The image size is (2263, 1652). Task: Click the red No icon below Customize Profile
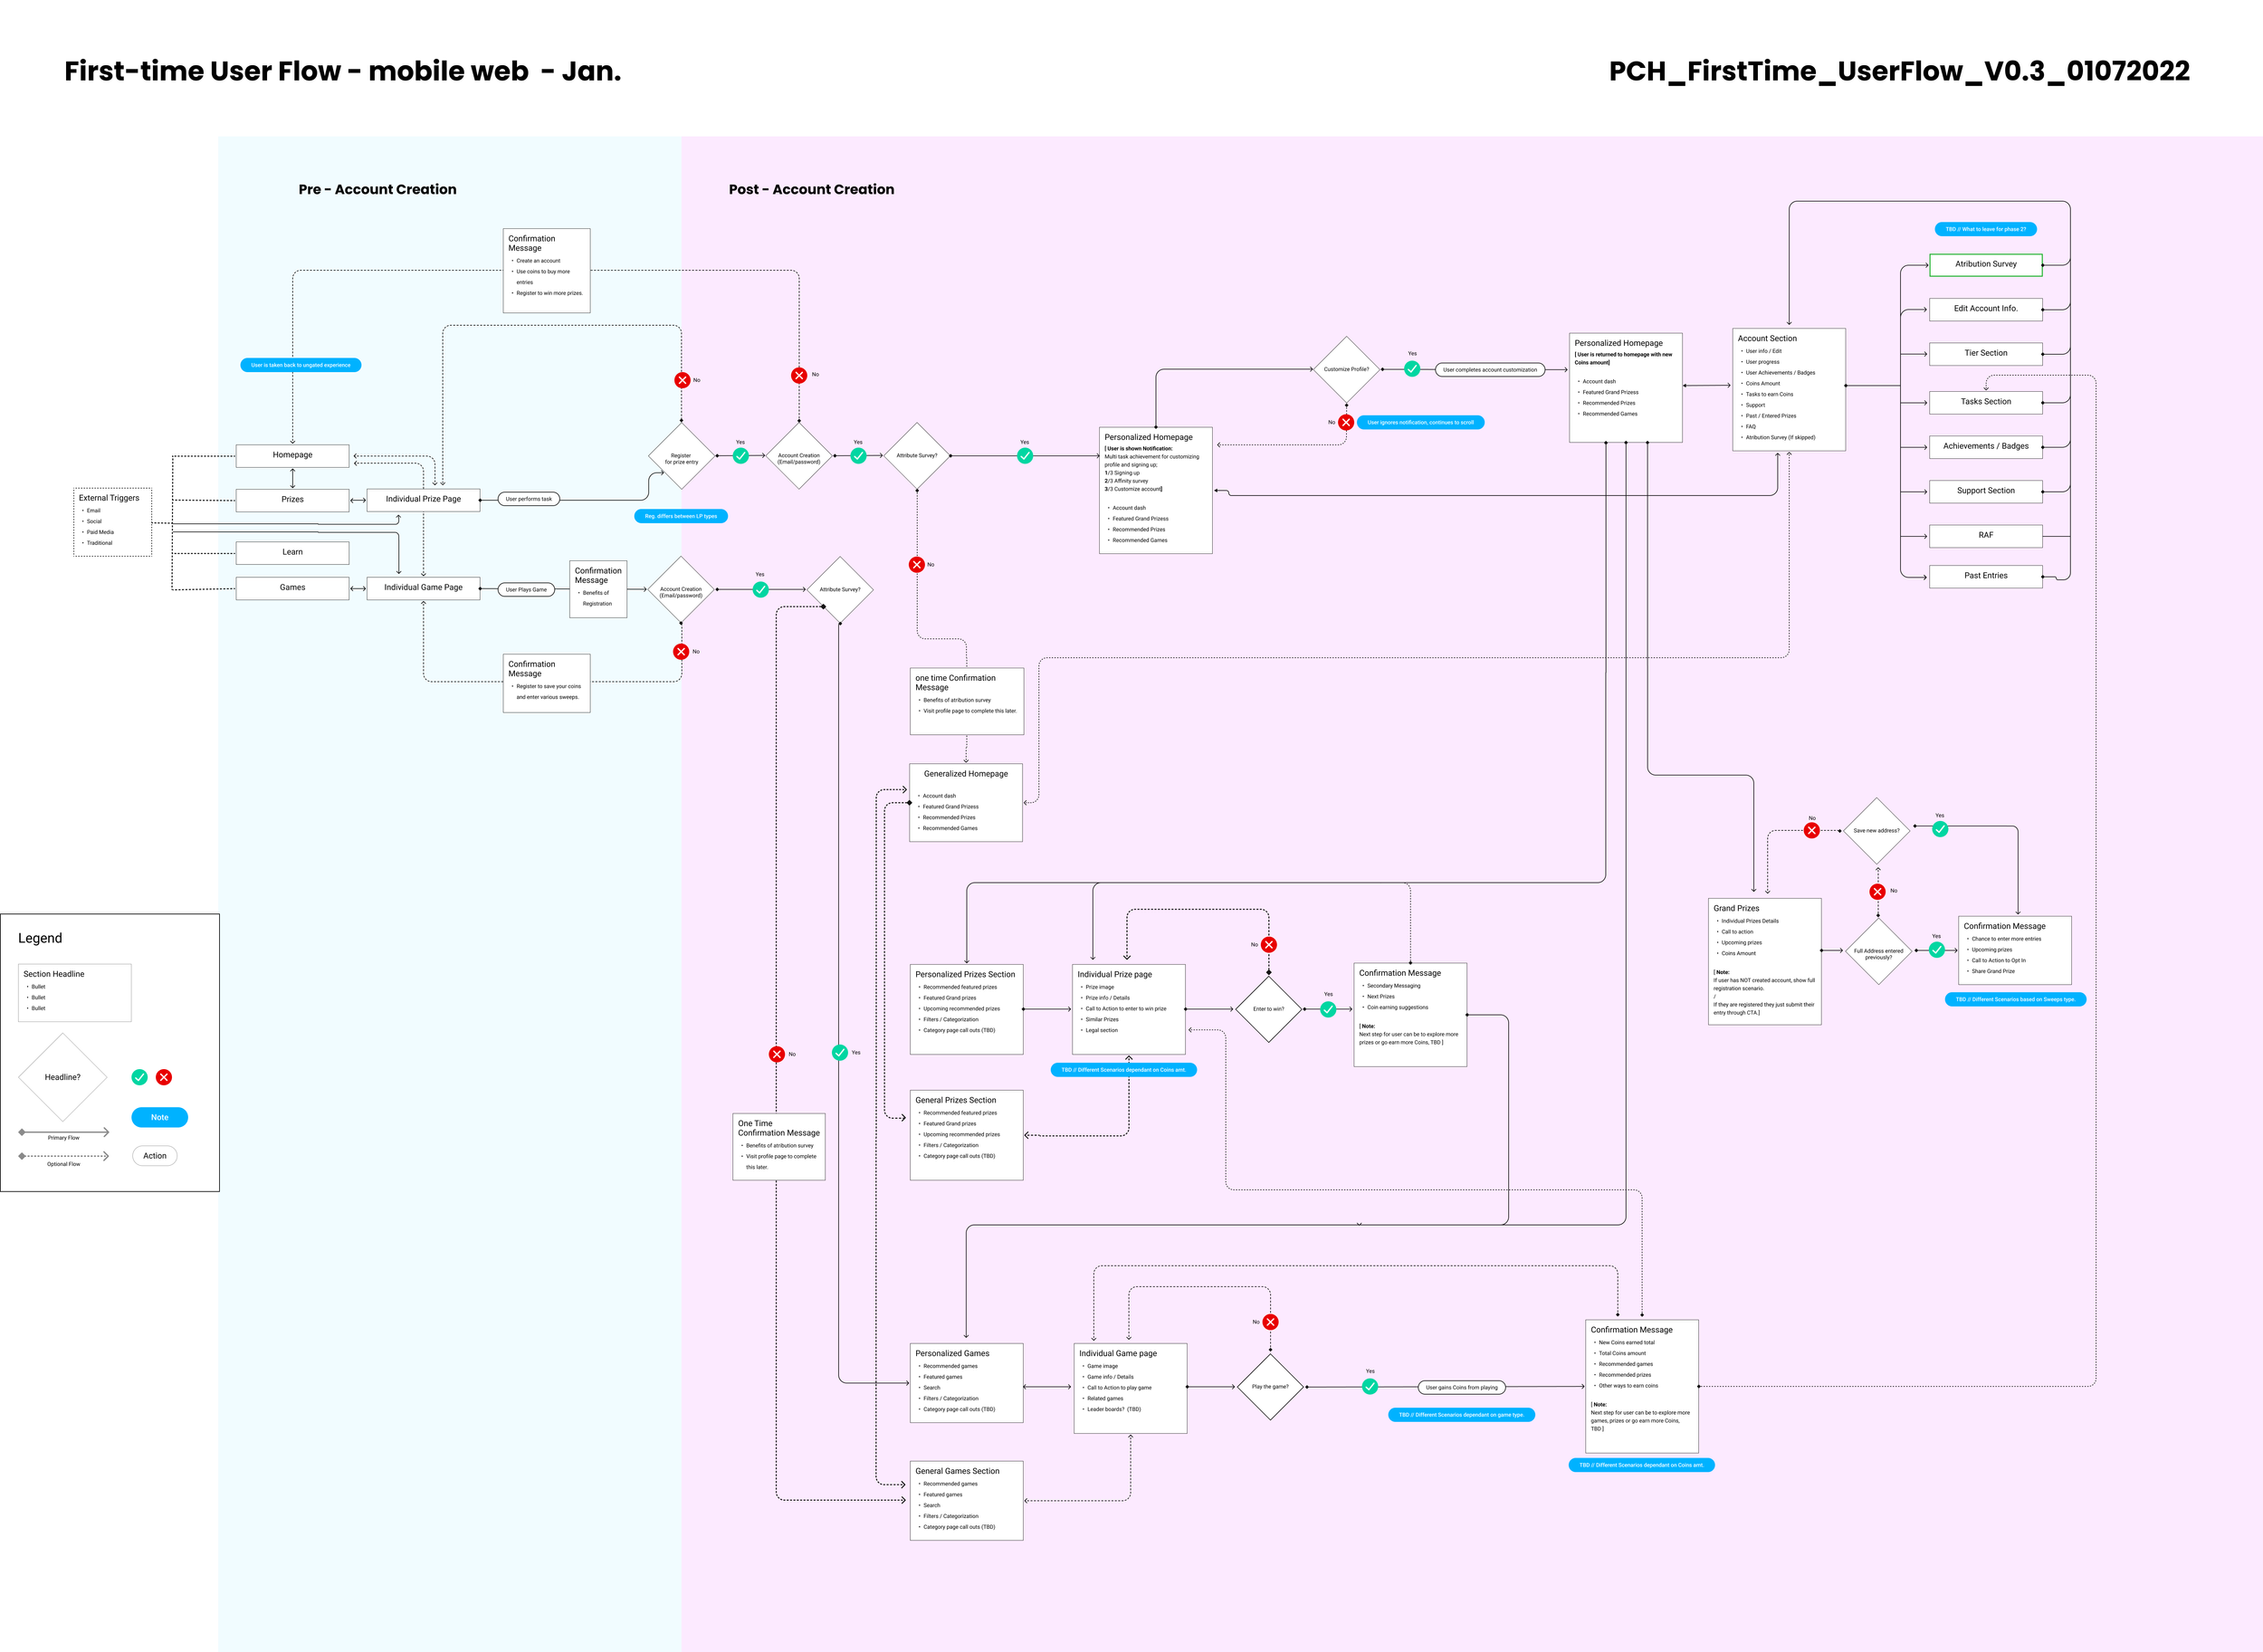coord(1346,422)
